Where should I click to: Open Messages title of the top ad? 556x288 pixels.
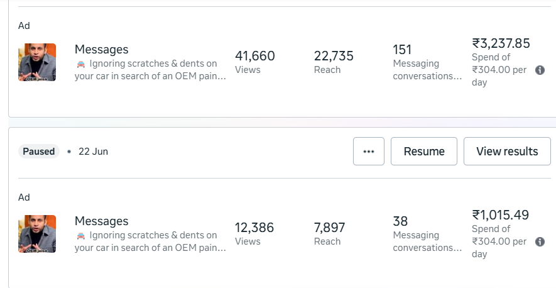click(101, 49)
